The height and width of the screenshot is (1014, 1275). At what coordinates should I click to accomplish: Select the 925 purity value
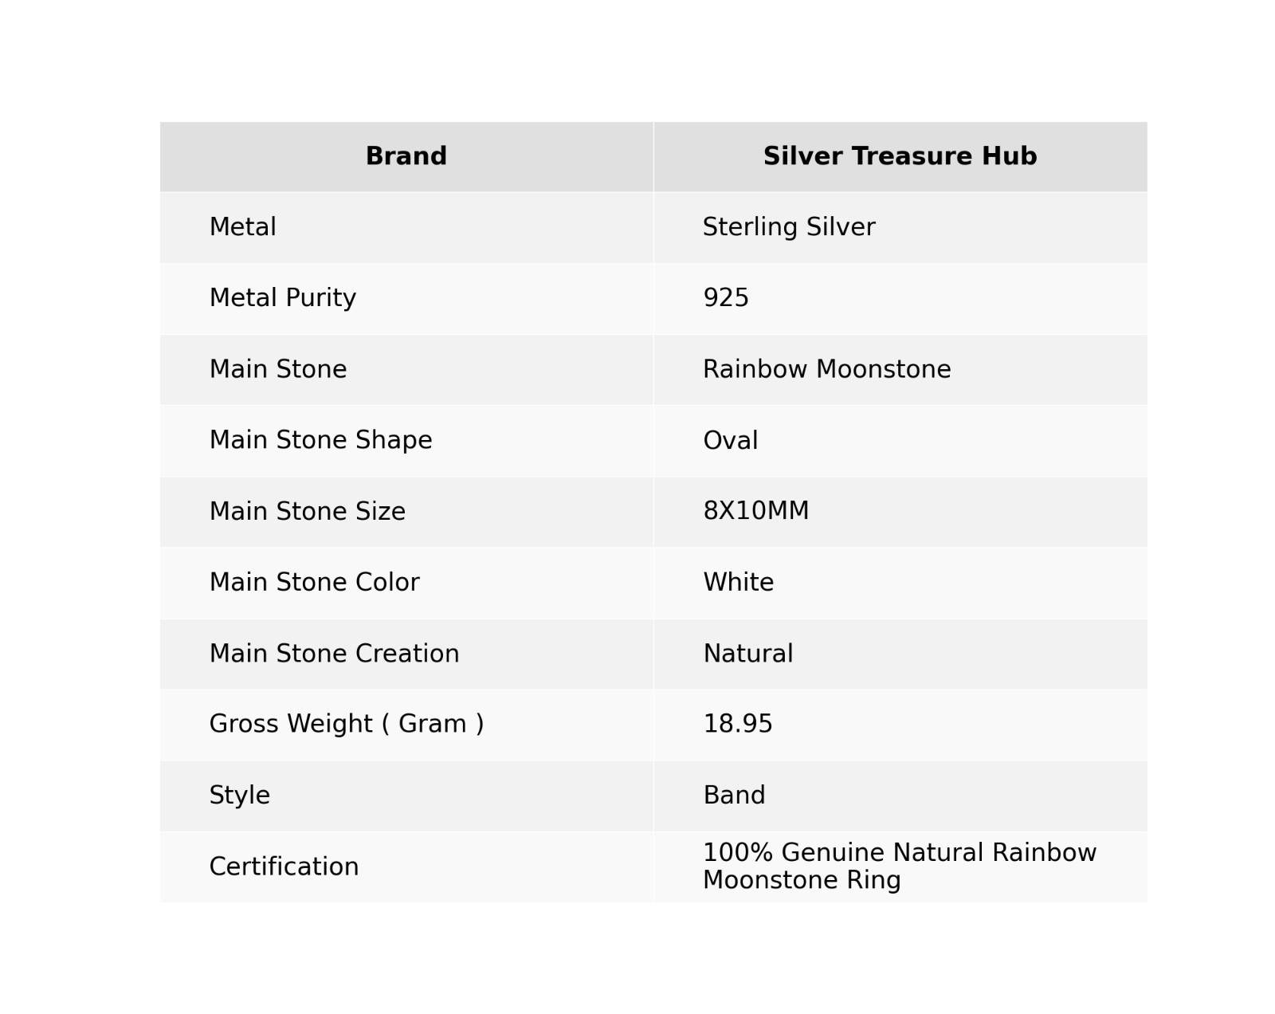pyautogui.click(x=725, y=298)
